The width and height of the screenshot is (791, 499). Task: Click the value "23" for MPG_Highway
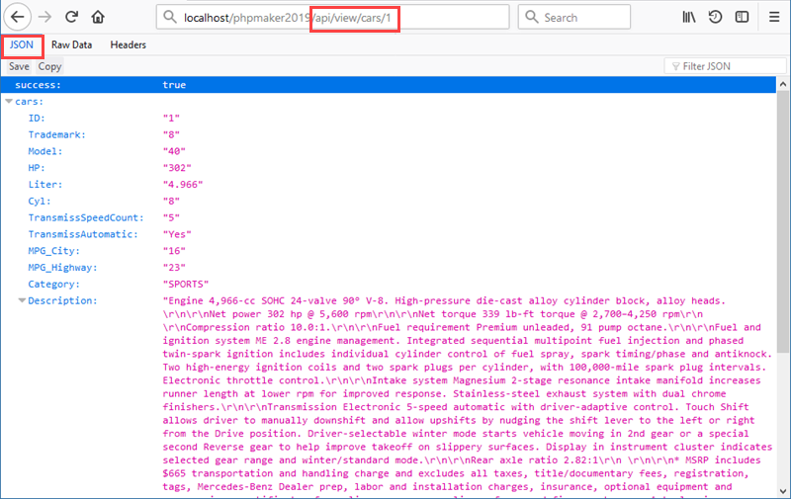pyautogui.click(x=174, y=268)
